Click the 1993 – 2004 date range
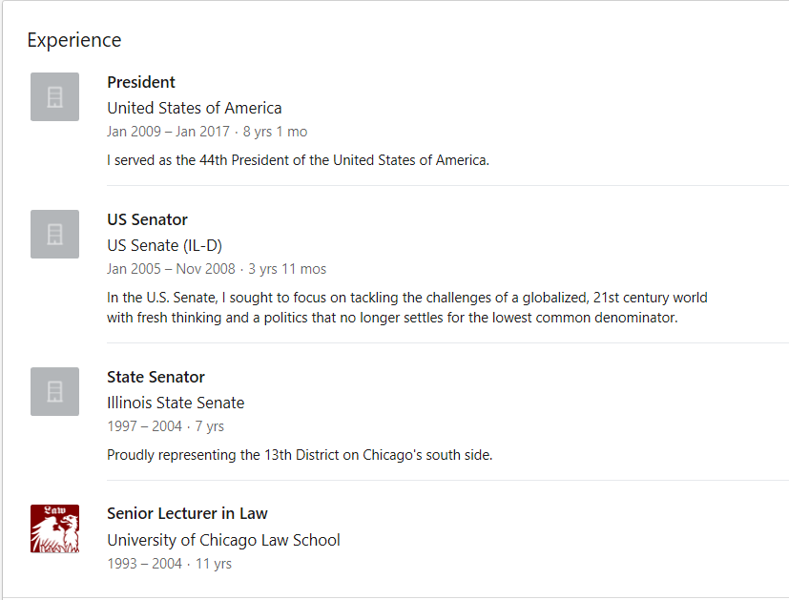The height and width of the screenshot is (600, 789). 144,564
